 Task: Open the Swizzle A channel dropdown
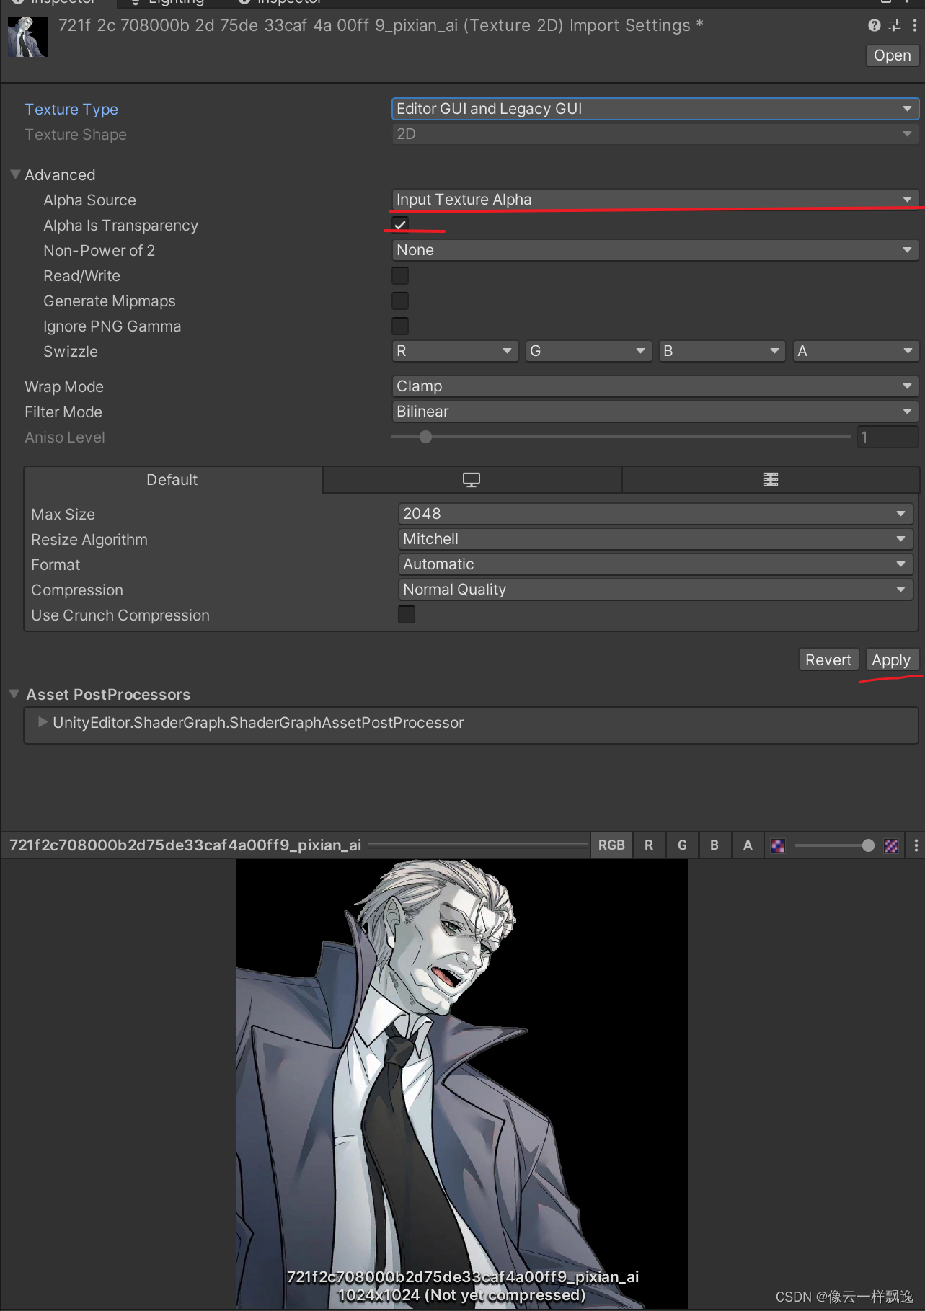click(856, 351)
